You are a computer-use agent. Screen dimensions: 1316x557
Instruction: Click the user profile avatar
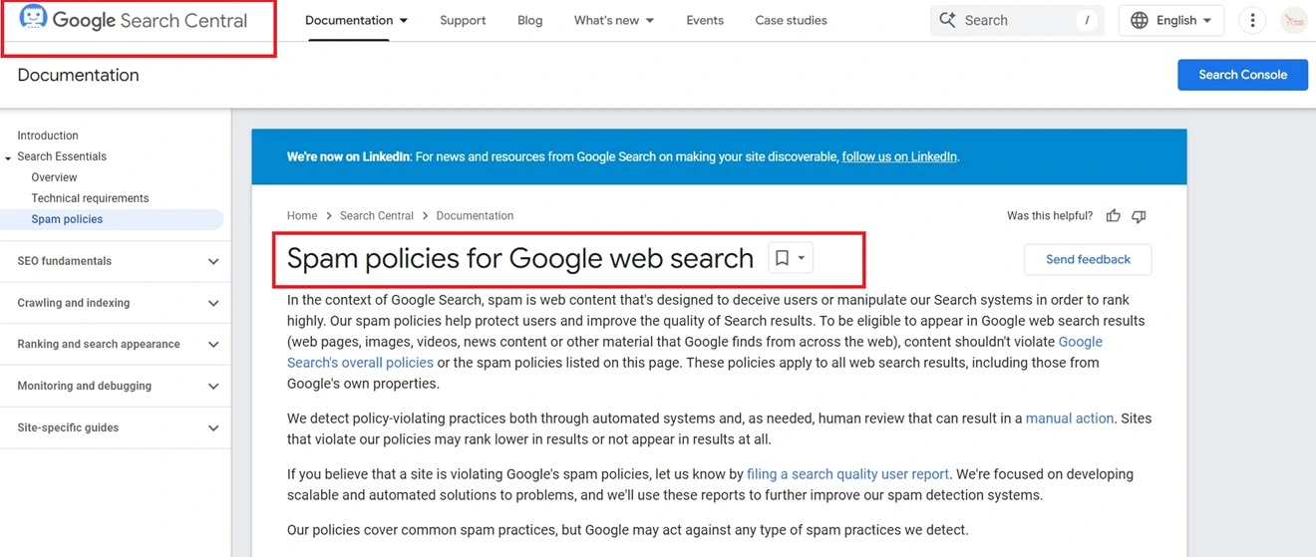[1293, 20]
